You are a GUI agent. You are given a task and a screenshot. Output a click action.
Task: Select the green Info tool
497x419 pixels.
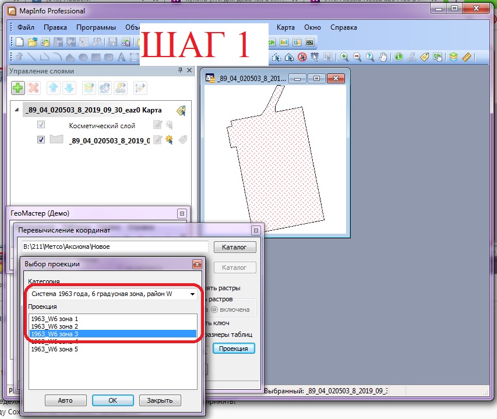click(399, 57)
